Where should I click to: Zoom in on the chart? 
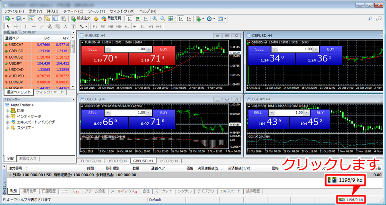(x=155, y=18)
